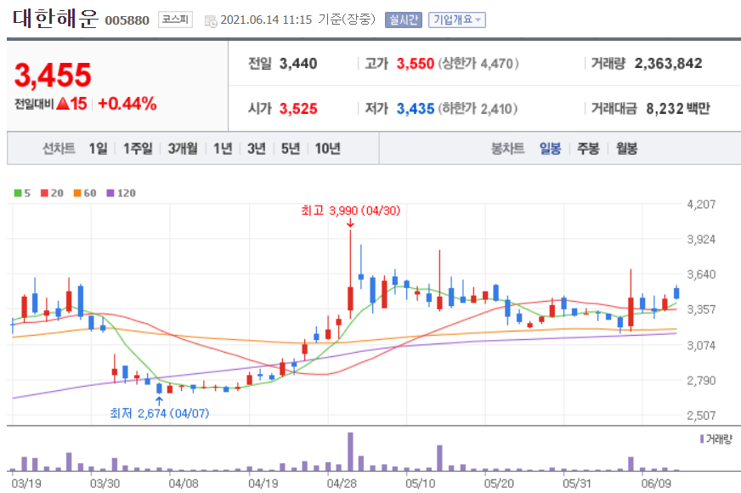Click the opening price value 3,525
The width and height of the screenshot is (741, 493).
point(298,109)
